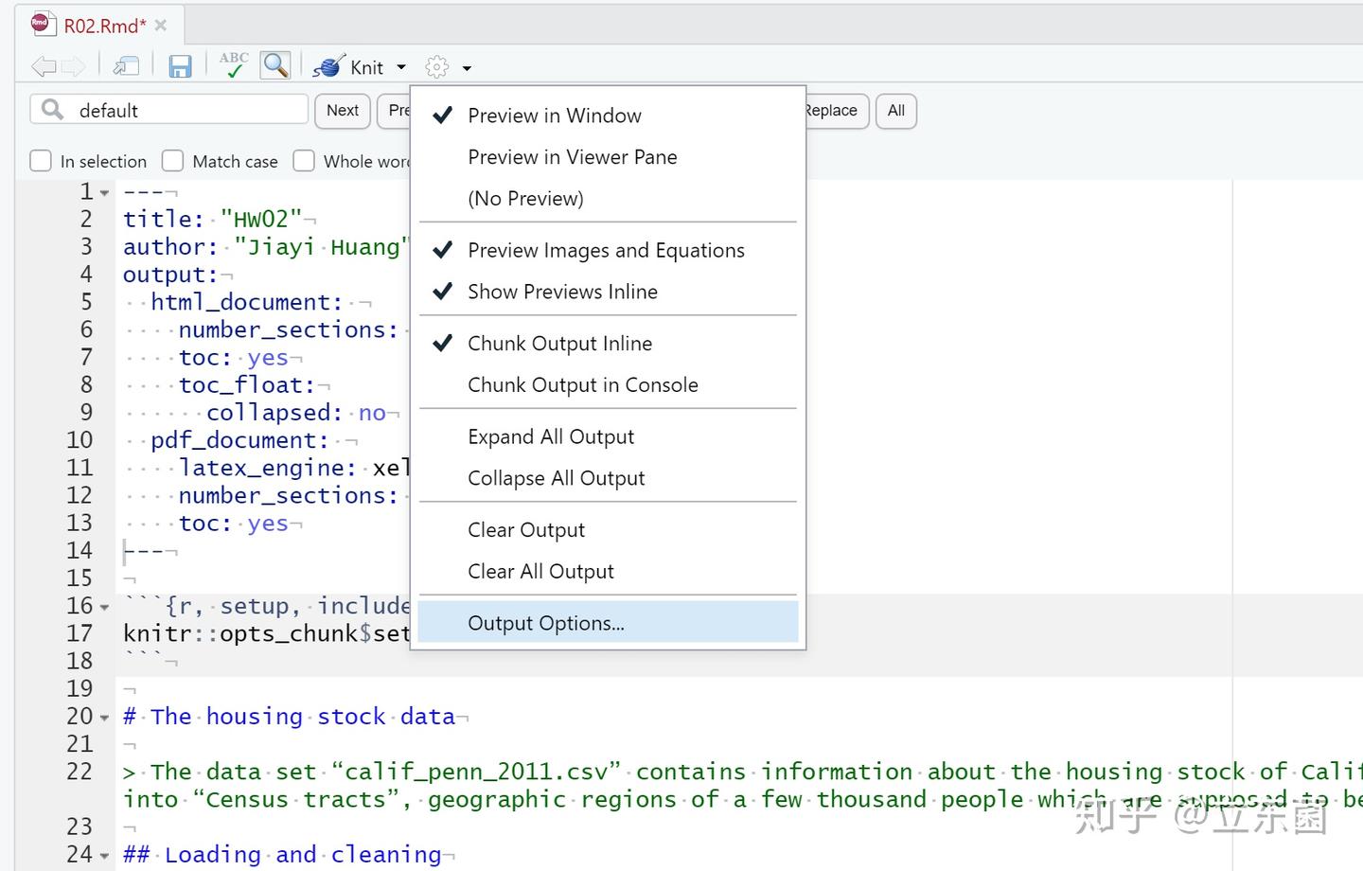
Task: Click the find search text field
Action: coord(189,111)
